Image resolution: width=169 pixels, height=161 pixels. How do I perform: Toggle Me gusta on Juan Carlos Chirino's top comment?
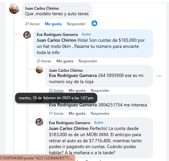[x=53, y=24]
